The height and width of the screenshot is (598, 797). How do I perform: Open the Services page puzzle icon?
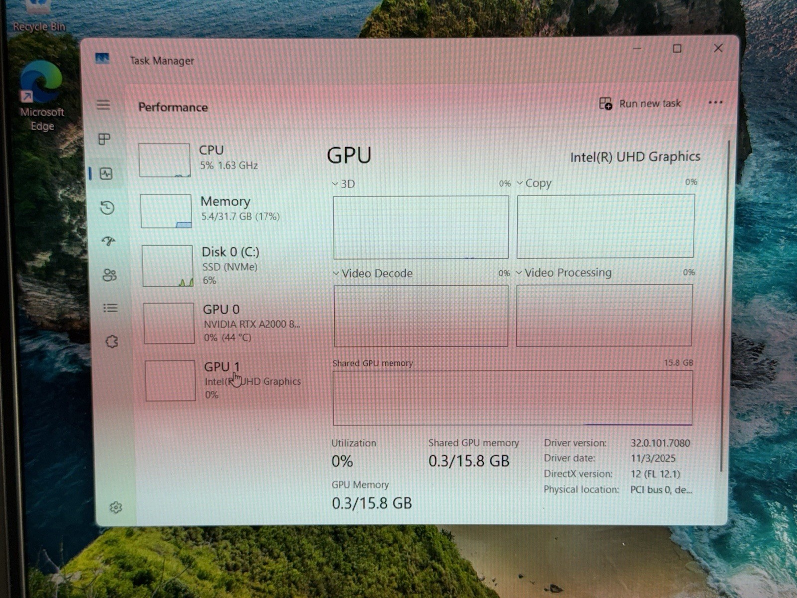pyautogui.click(x=112, y=342)
